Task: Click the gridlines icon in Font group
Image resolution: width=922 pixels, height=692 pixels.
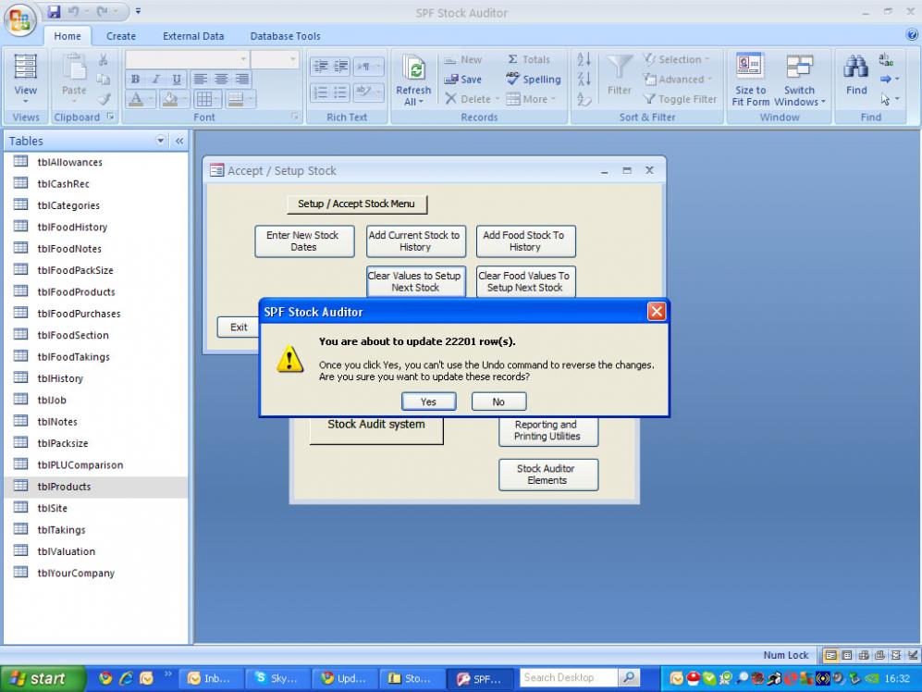Action: tap(204, 99)
